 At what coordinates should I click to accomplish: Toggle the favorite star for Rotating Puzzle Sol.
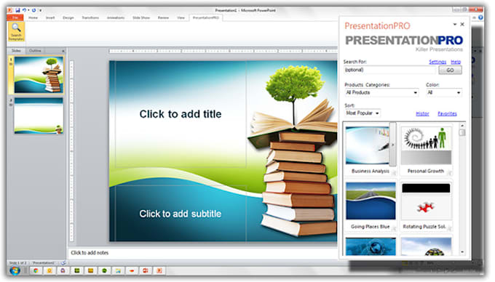pyautogui.click(x=450, y=228)
